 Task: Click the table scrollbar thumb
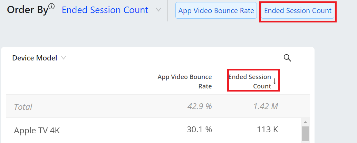click(x=305, y=134)
